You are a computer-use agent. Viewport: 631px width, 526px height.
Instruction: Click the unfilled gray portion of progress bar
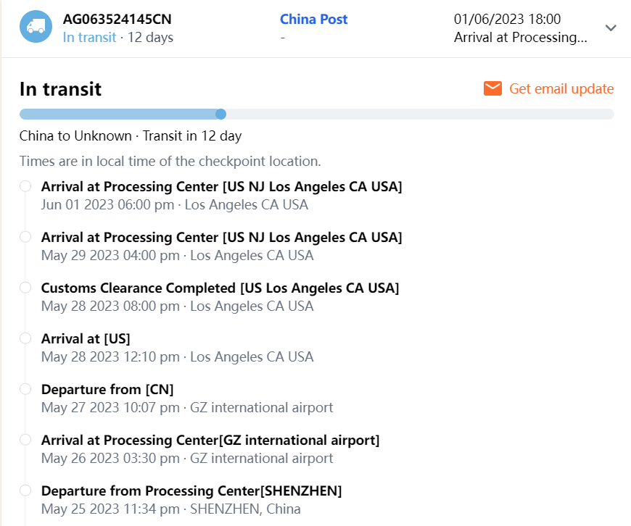(419, 114)
